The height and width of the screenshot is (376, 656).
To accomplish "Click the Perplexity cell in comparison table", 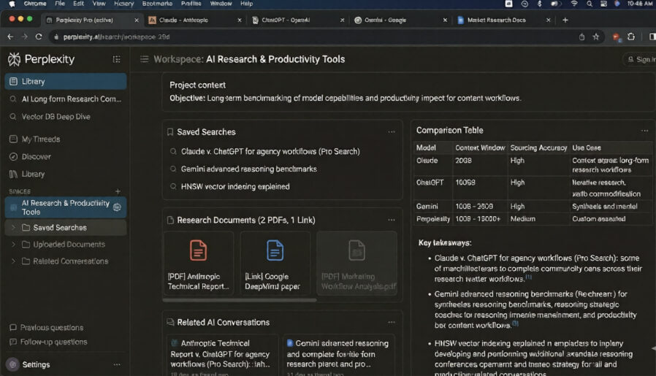I will (x=433, y=219).
